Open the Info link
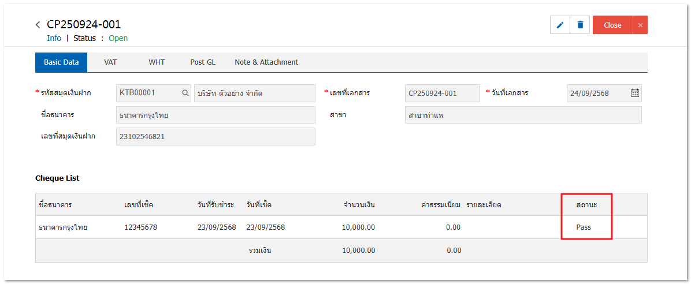691x284 pixels. click(x=54, y=38)
